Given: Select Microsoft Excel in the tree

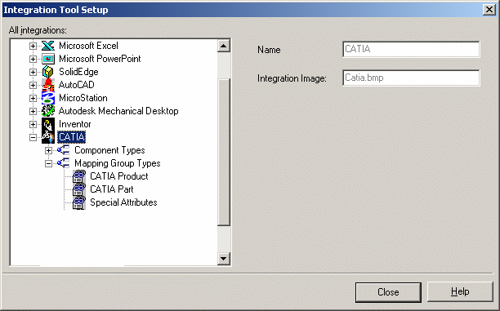Looking at the screenshot, I should pos(88,46).
